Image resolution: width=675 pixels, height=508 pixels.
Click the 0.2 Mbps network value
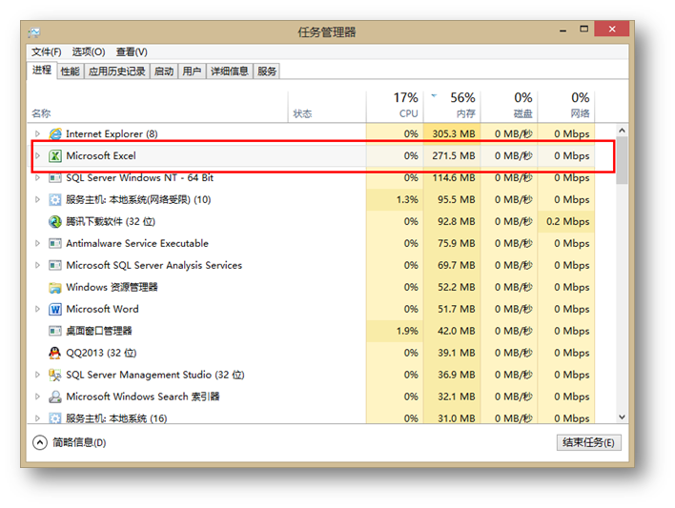pyautogui.click(x=568, y=222)
